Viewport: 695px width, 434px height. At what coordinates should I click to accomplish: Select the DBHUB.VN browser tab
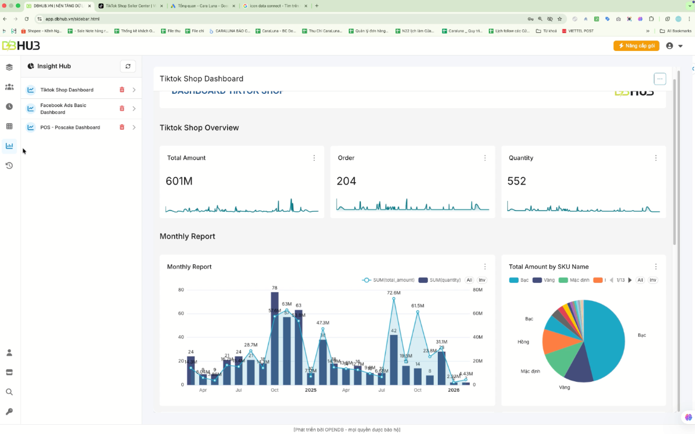[58, 5]
